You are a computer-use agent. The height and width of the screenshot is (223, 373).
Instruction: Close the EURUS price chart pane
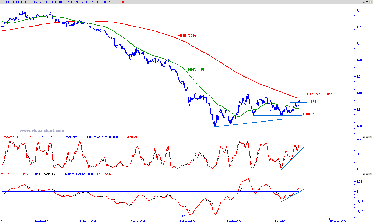click(x=371, y=2)
